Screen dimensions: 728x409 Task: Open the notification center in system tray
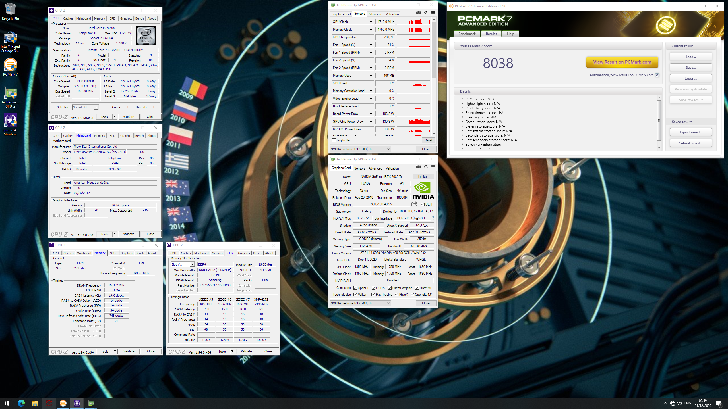(719, 403)
